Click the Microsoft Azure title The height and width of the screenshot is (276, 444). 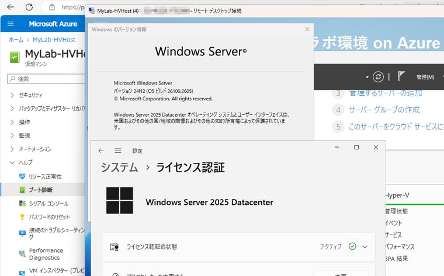(x=53, y=24)
